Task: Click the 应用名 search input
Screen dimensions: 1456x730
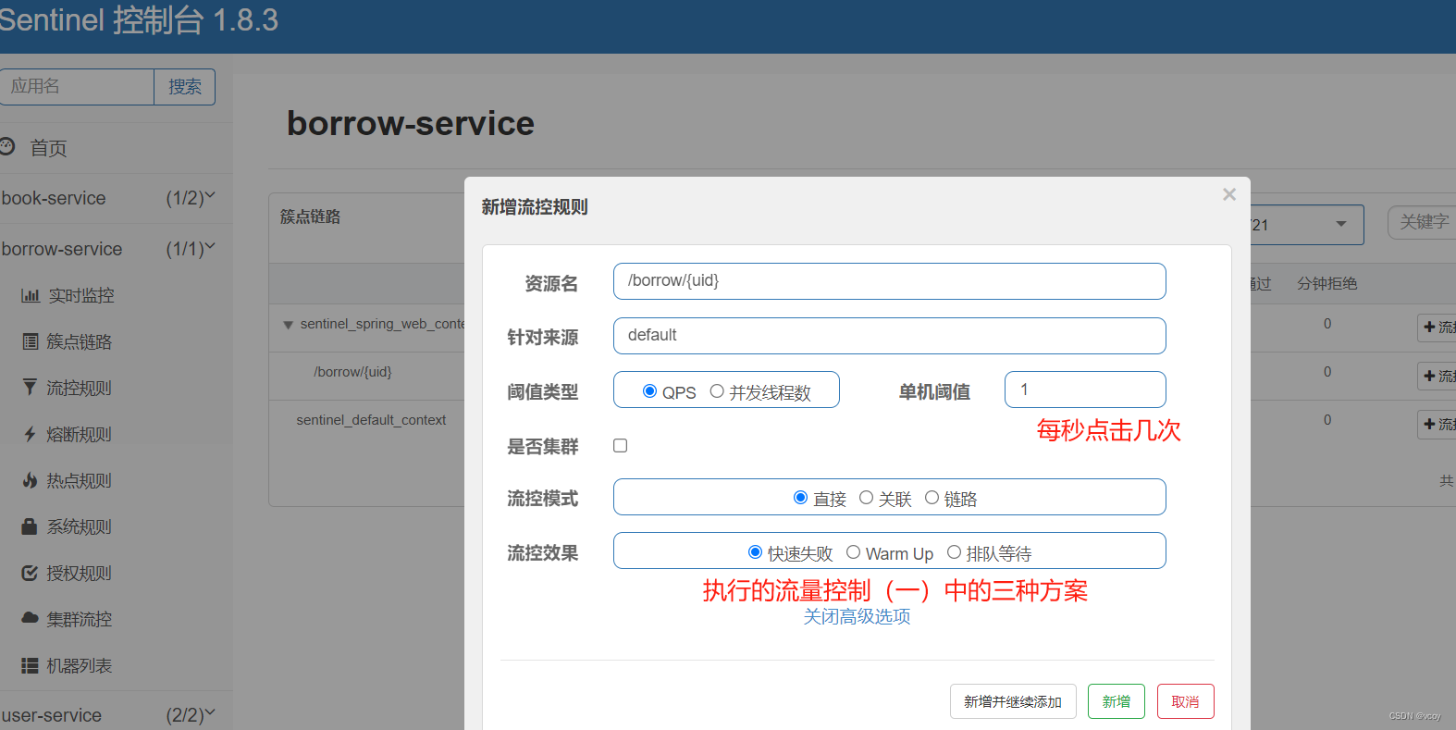Action: [x=77, y=87]
